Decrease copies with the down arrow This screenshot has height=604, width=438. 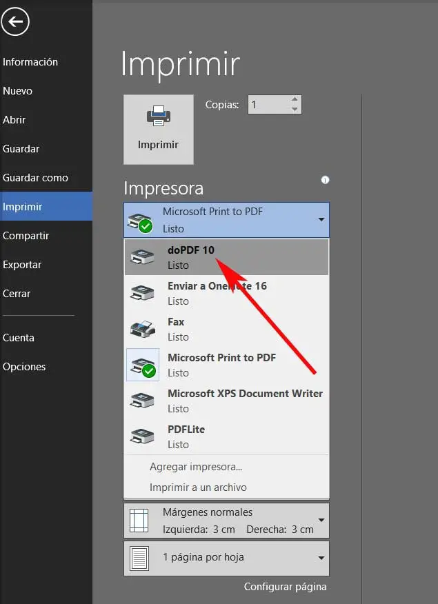[295, 110]
